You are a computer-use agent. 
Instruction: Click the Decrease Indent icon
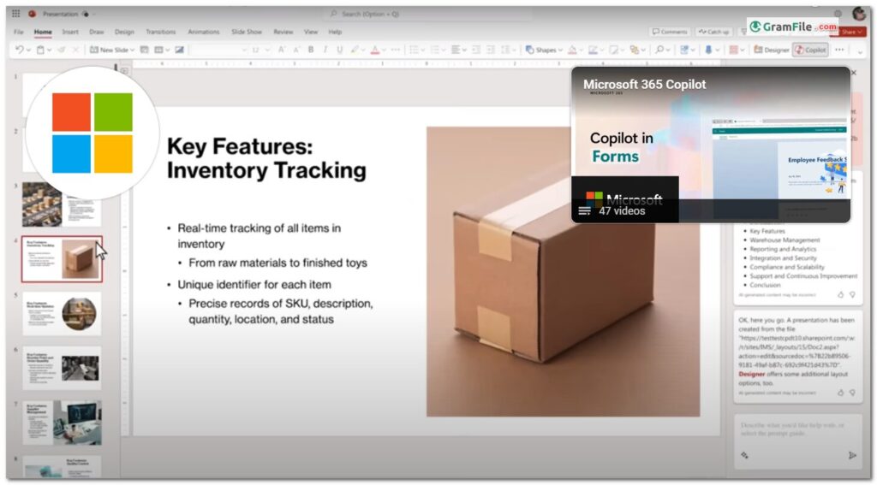coord(476,50)
